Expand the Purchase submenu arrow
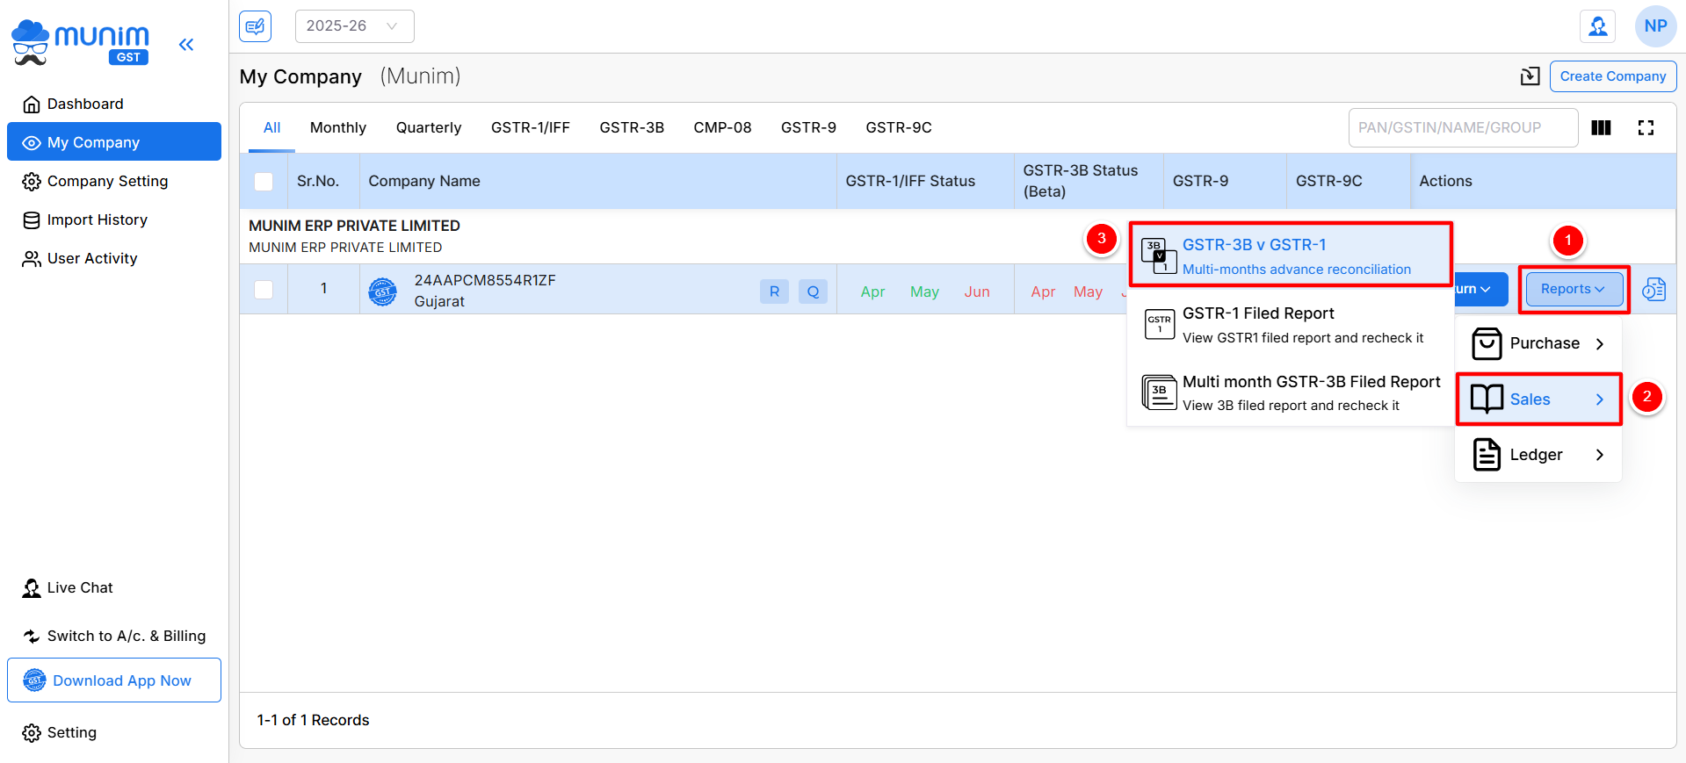Viewport: 1686px width, 763px height. click(x=1599, y=344)
